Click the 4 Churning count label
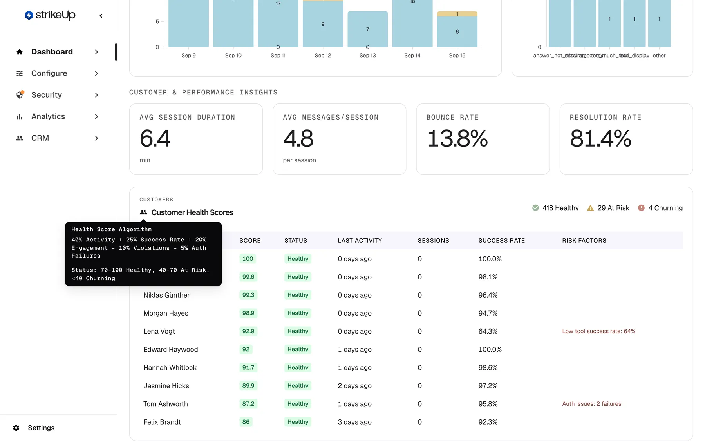Screen dimensions: 705x441 click(665, 208)
